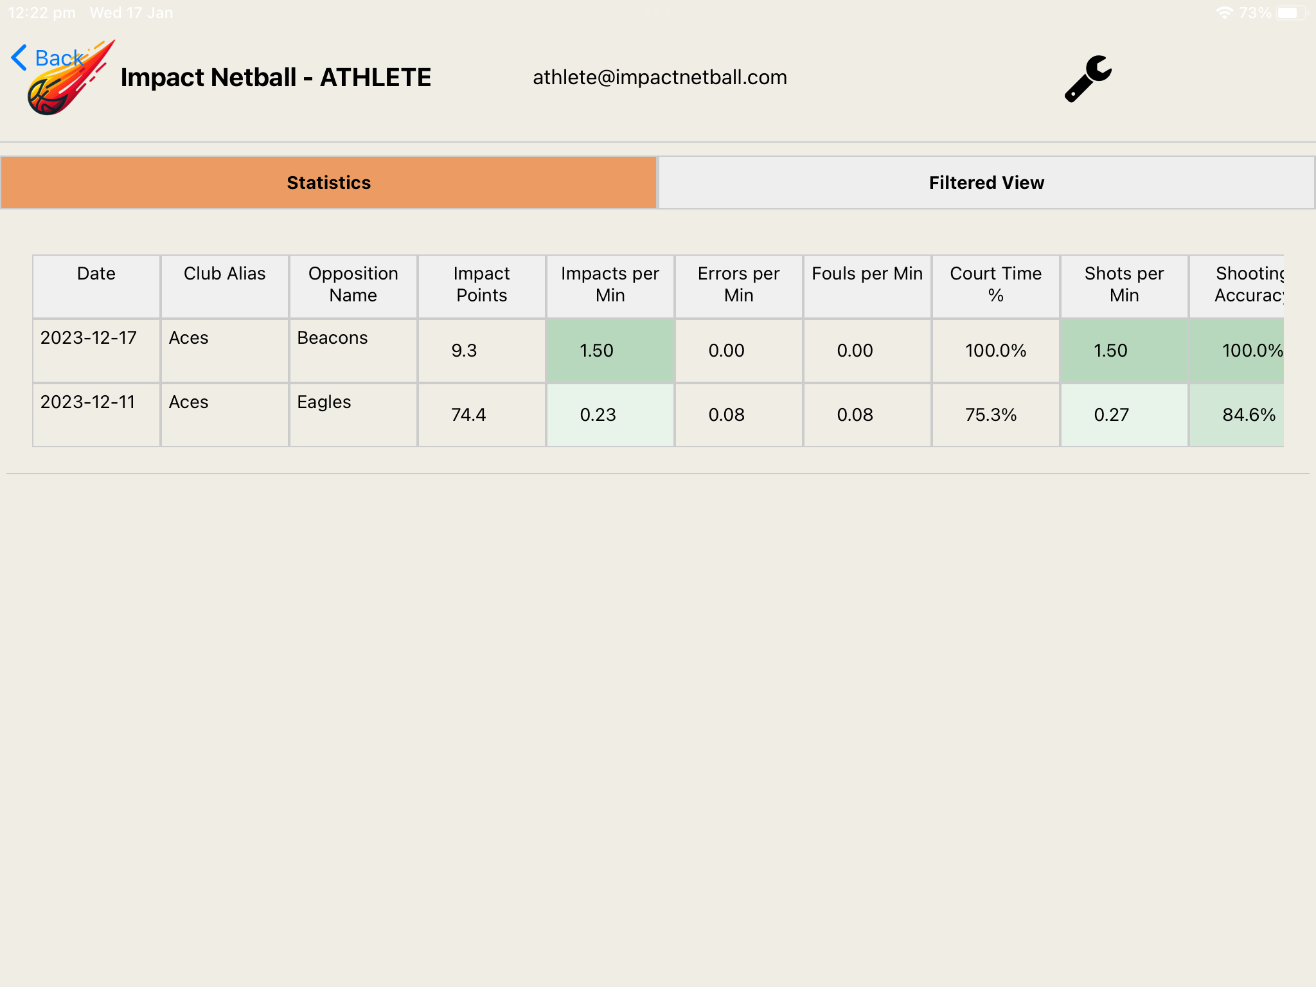Viewport: 1316px width, 987px height.
Task: Open the Impacts per Min column header
Action: 609,285
